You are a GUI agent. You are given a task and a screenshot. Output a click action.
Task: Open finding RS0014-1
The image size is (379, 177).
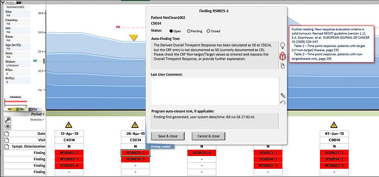pos(268,159)
